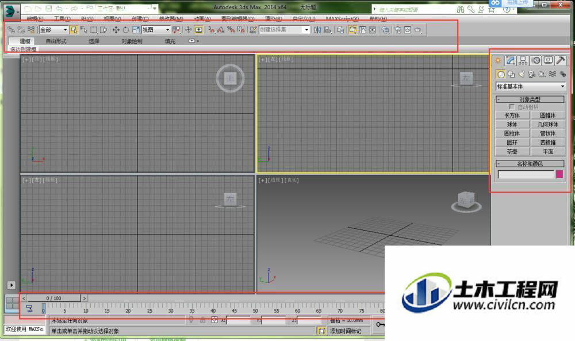Select the Geometry category icon
Image resolution: width=575 pixels, height=341 pixels.
tap(501, 74)
